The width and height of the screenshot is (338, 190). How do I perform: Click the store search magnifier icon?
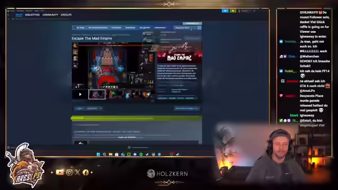(200, 27)
